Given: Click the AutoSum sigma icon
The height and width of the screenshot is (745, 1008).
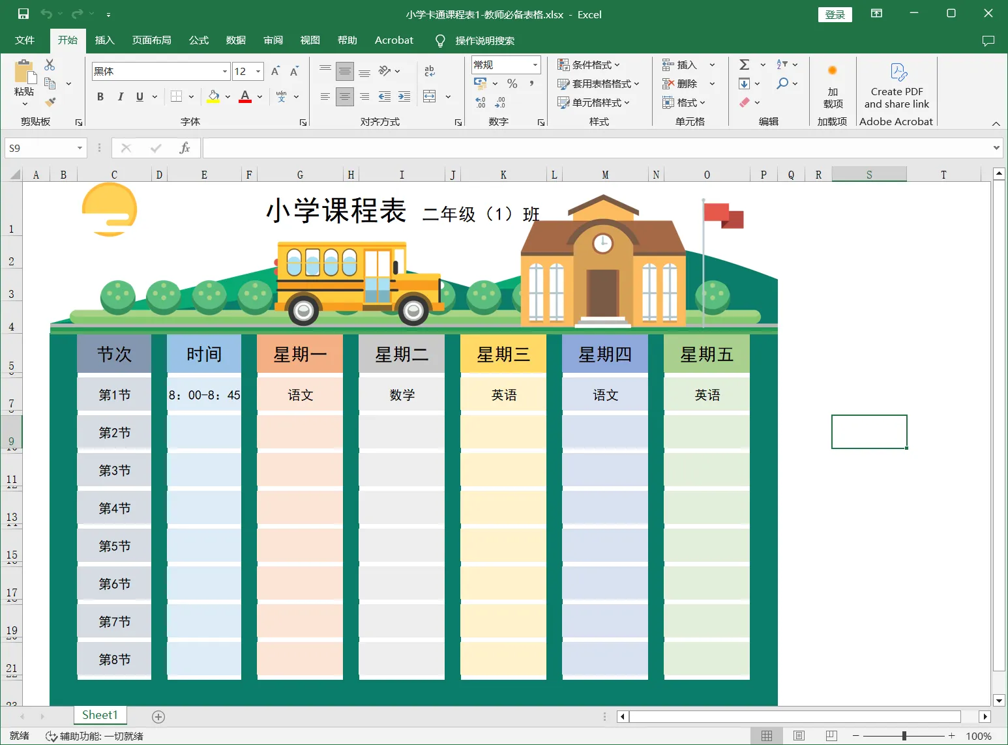Looking at the screenshot, I should point(745,65).
